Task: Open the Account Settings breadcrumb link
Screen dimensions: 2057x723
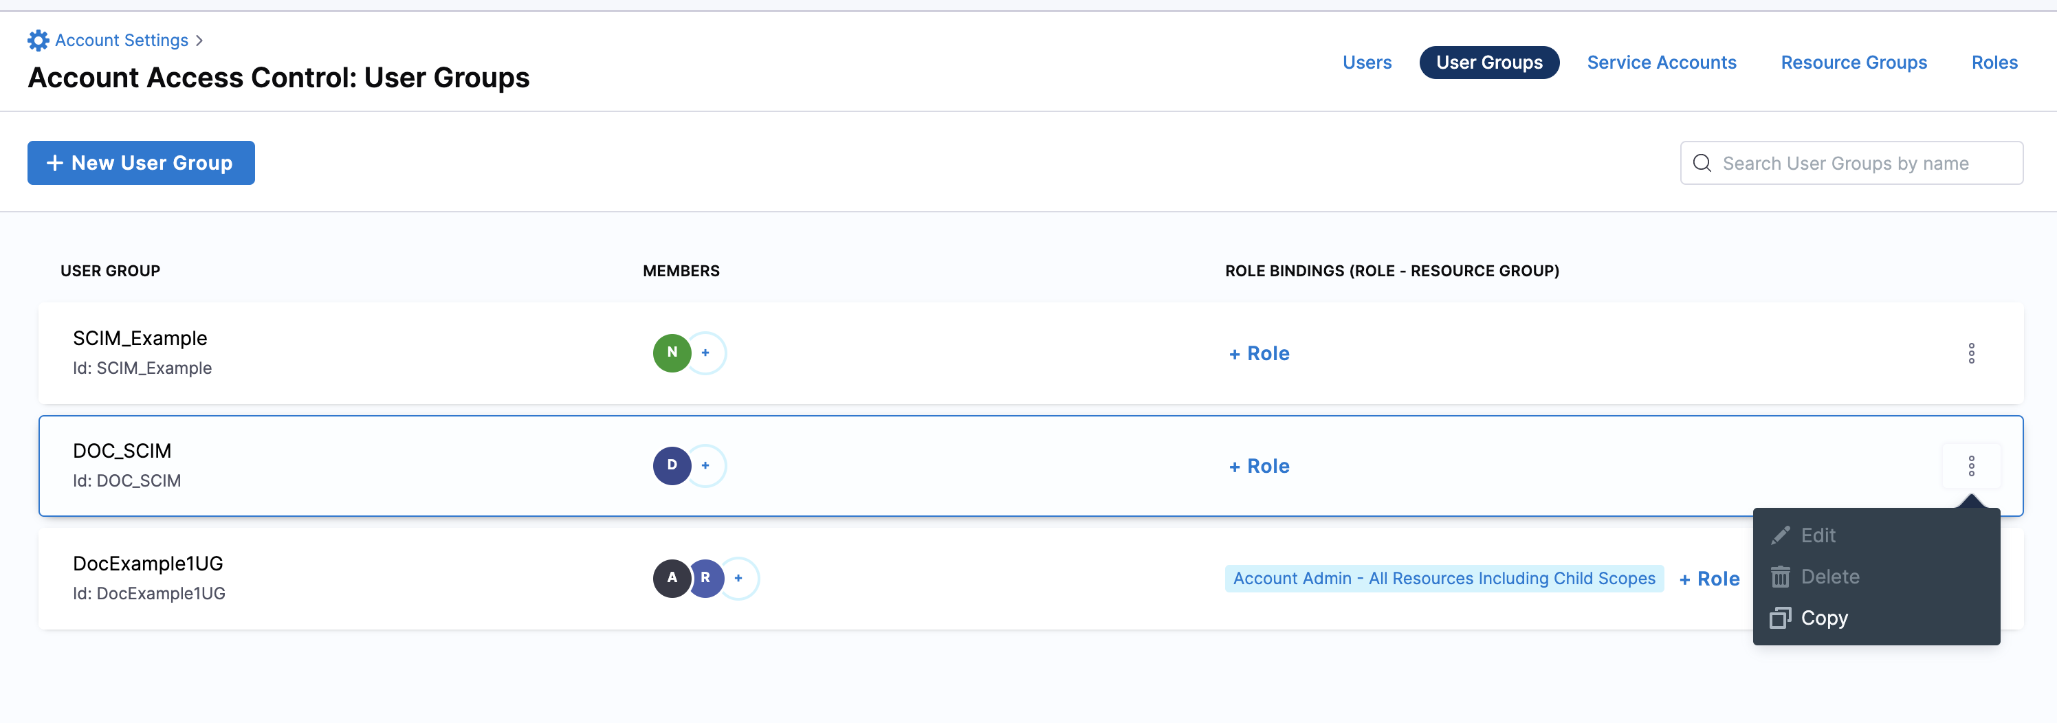Action: coord(122,40)
